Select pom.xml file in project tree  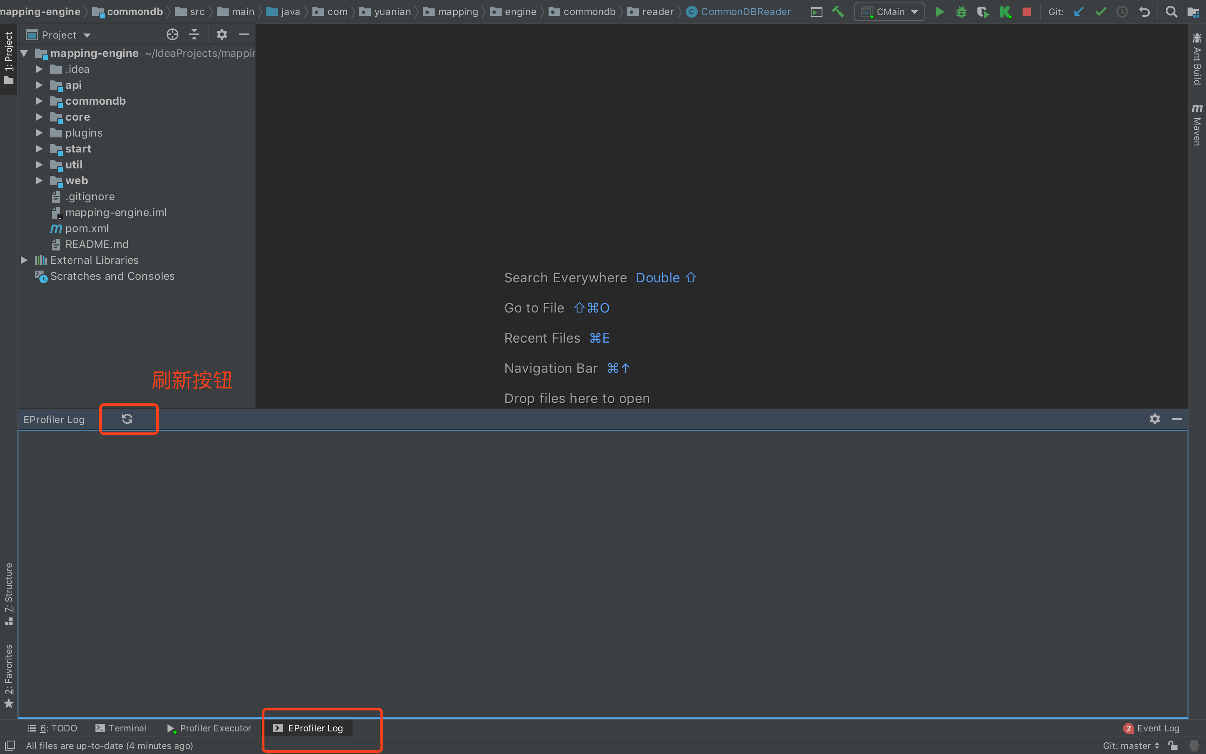pyautogui.click(x=87, y=228)
